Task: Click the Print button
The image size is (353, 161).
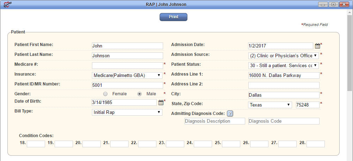Action: click(173, 17)
